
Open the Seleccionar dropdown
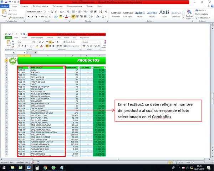click(203, 18)
